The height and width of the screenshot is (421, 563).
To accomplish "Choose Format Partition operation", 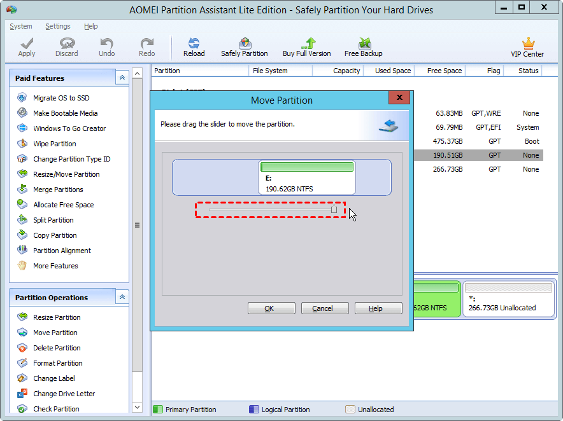I will pyautogui.click(x=57, y=363).
